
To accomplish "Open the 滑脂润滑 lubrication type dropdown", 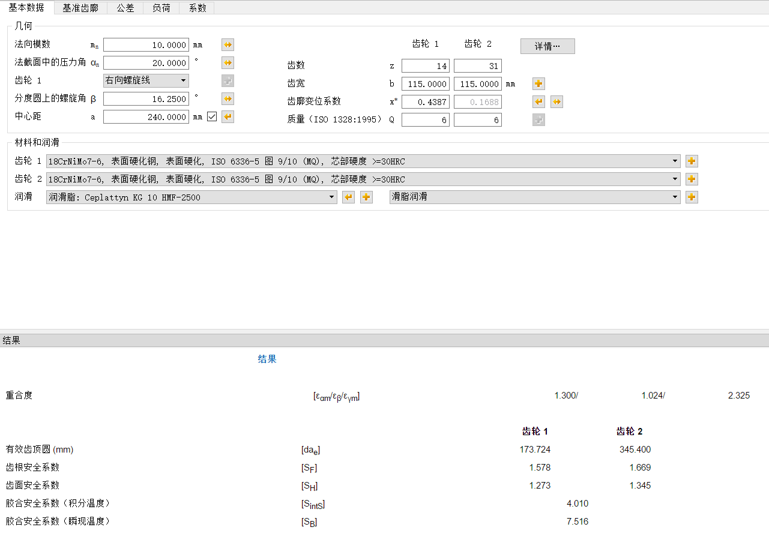I will [x=535, y=197].
